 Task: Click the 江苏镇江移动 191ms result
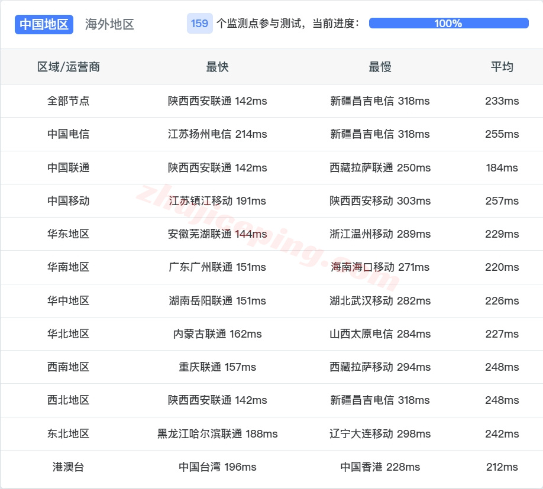pyautogui.click(x=218, y=200)
